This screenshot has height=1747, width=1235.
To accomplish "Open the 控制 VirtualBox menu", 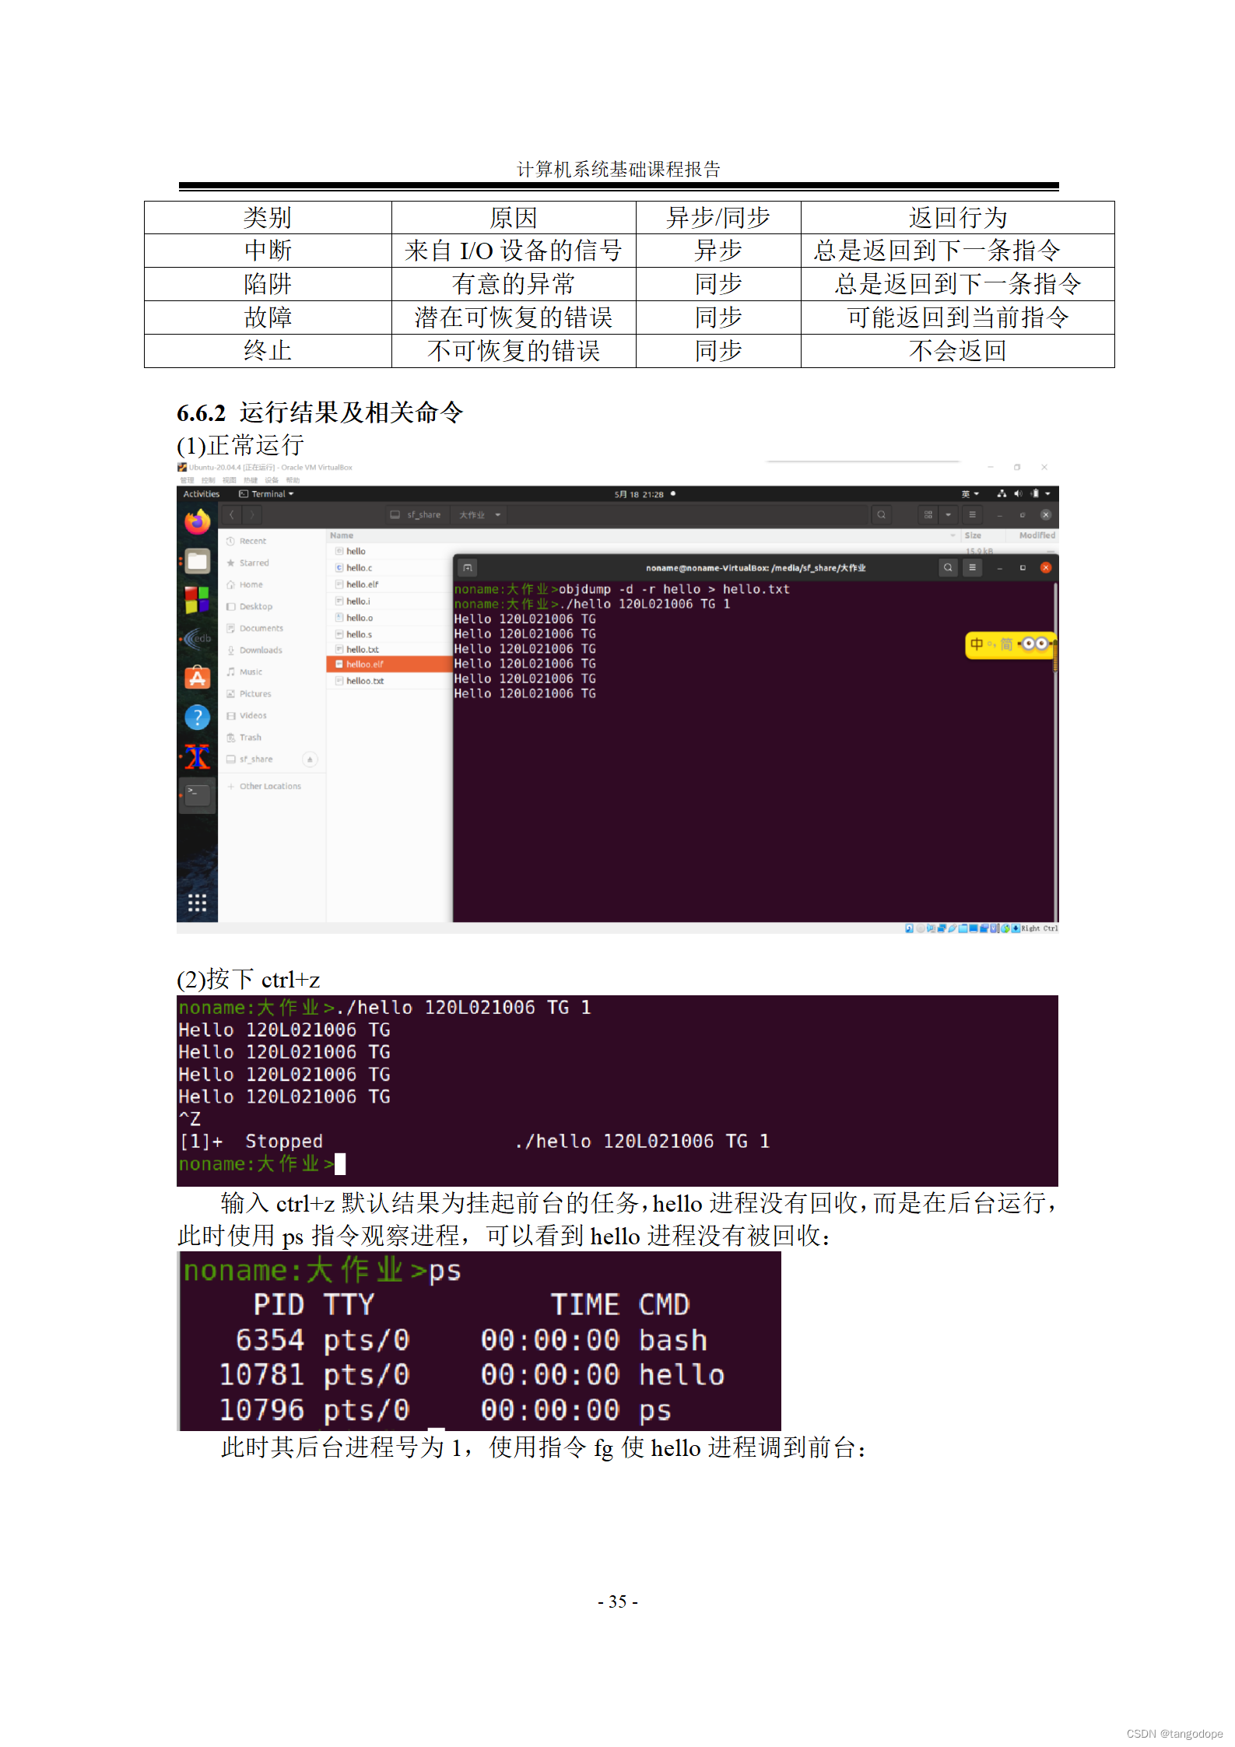I will pyautogui.click(x=209, y=480).
